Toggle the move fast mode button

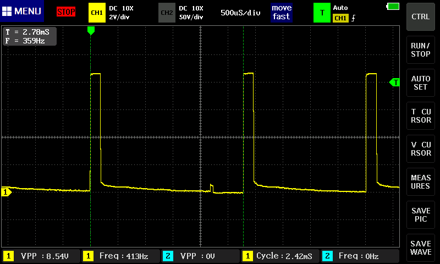(x=282, y=12)
